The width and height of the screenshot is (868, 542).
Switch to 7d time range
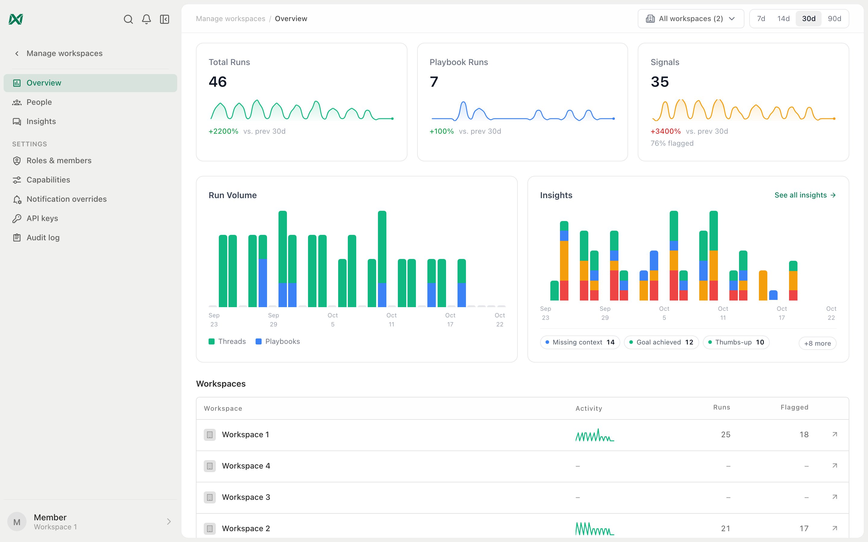[761, 19]
